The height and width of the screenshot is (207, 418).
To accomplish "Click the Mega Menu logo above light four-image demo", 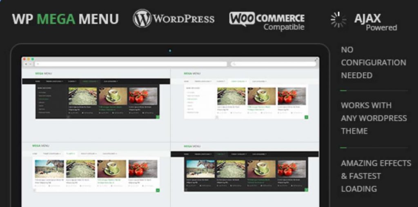I will pos(40,146).
